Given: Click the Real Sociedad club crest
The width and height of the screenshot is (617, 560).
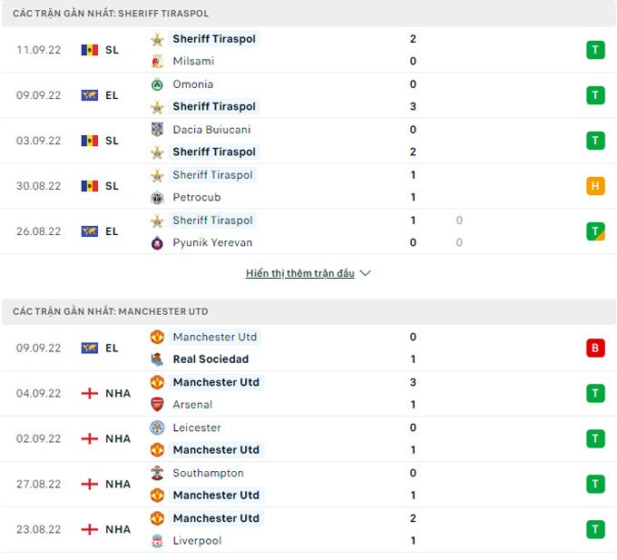Looking at the screenshot, I should (157, 359).
